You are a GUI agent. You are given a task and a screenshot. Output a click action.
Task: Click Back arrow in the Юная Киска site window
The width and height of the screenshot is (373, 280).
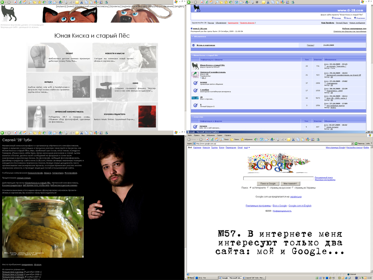pyautogui.click(x=3, y=2)
